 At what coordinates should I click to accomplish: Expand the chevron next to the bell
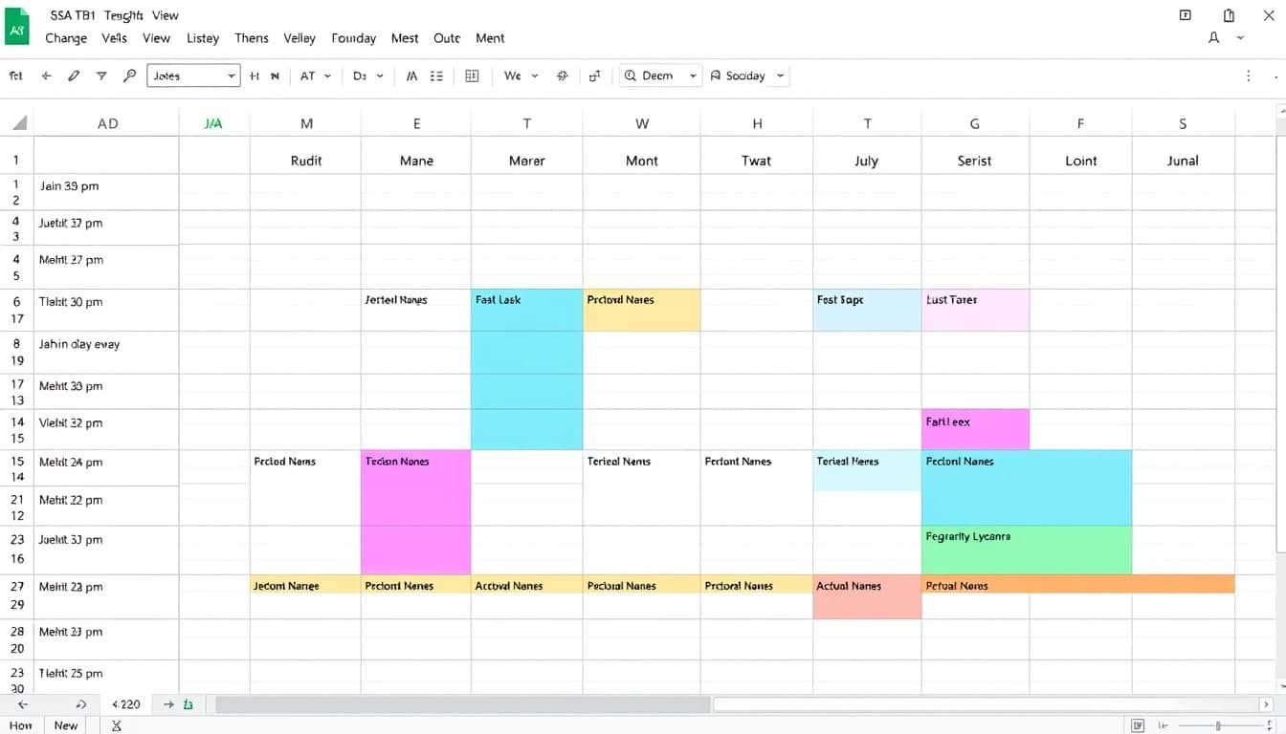(x=1241, y=38)
